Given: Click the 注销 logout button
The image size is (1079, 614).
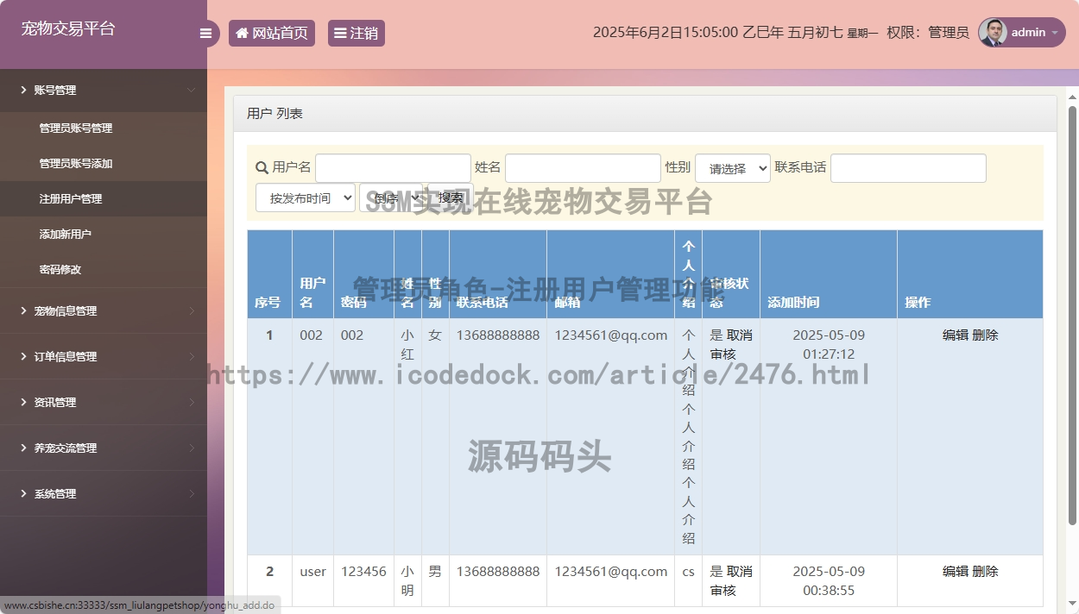Looking at the screenshot, I should coord(357,34).
